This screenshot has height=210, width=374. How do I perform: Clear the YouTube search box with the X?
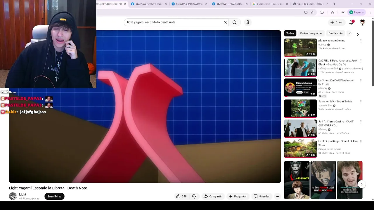pyautogui.click(x=225, y=22)
